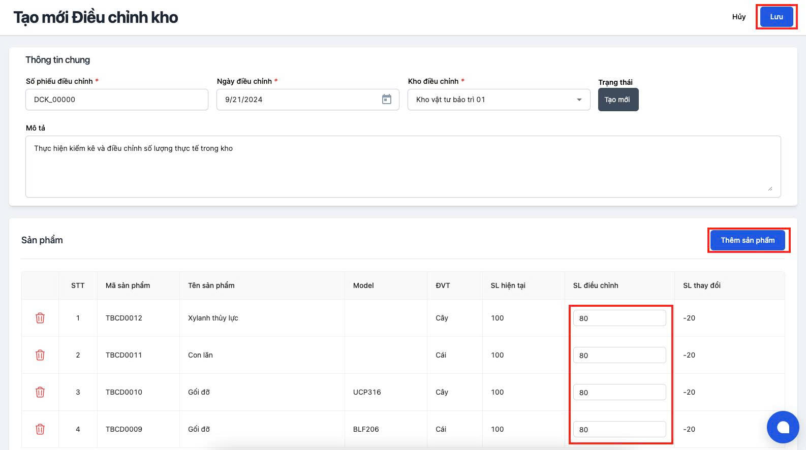The height and width of the screenshot is (450, 806).
Task: Click the Lưu save button
Action: coord(776,17)
